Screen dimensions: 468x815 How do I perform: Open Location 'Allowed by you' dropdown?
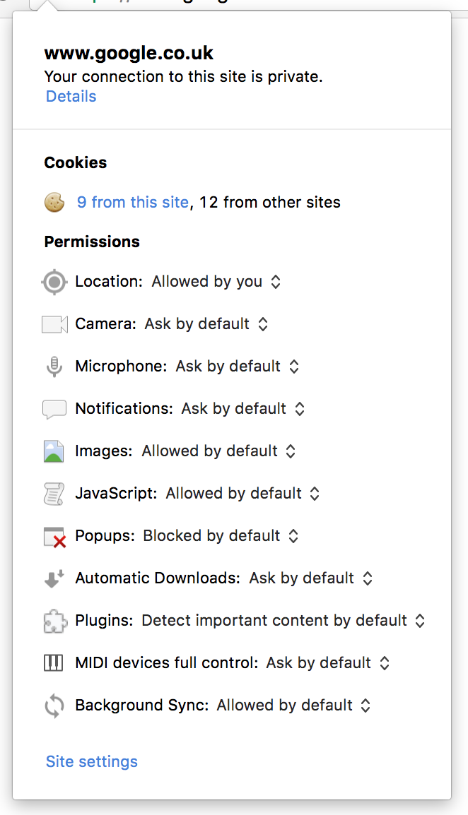click(216, 282)
